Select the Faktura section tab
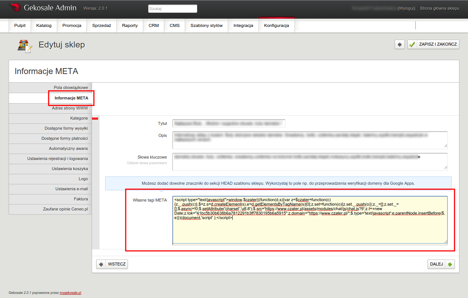The image size is (468, 298). tap(50, 199)
